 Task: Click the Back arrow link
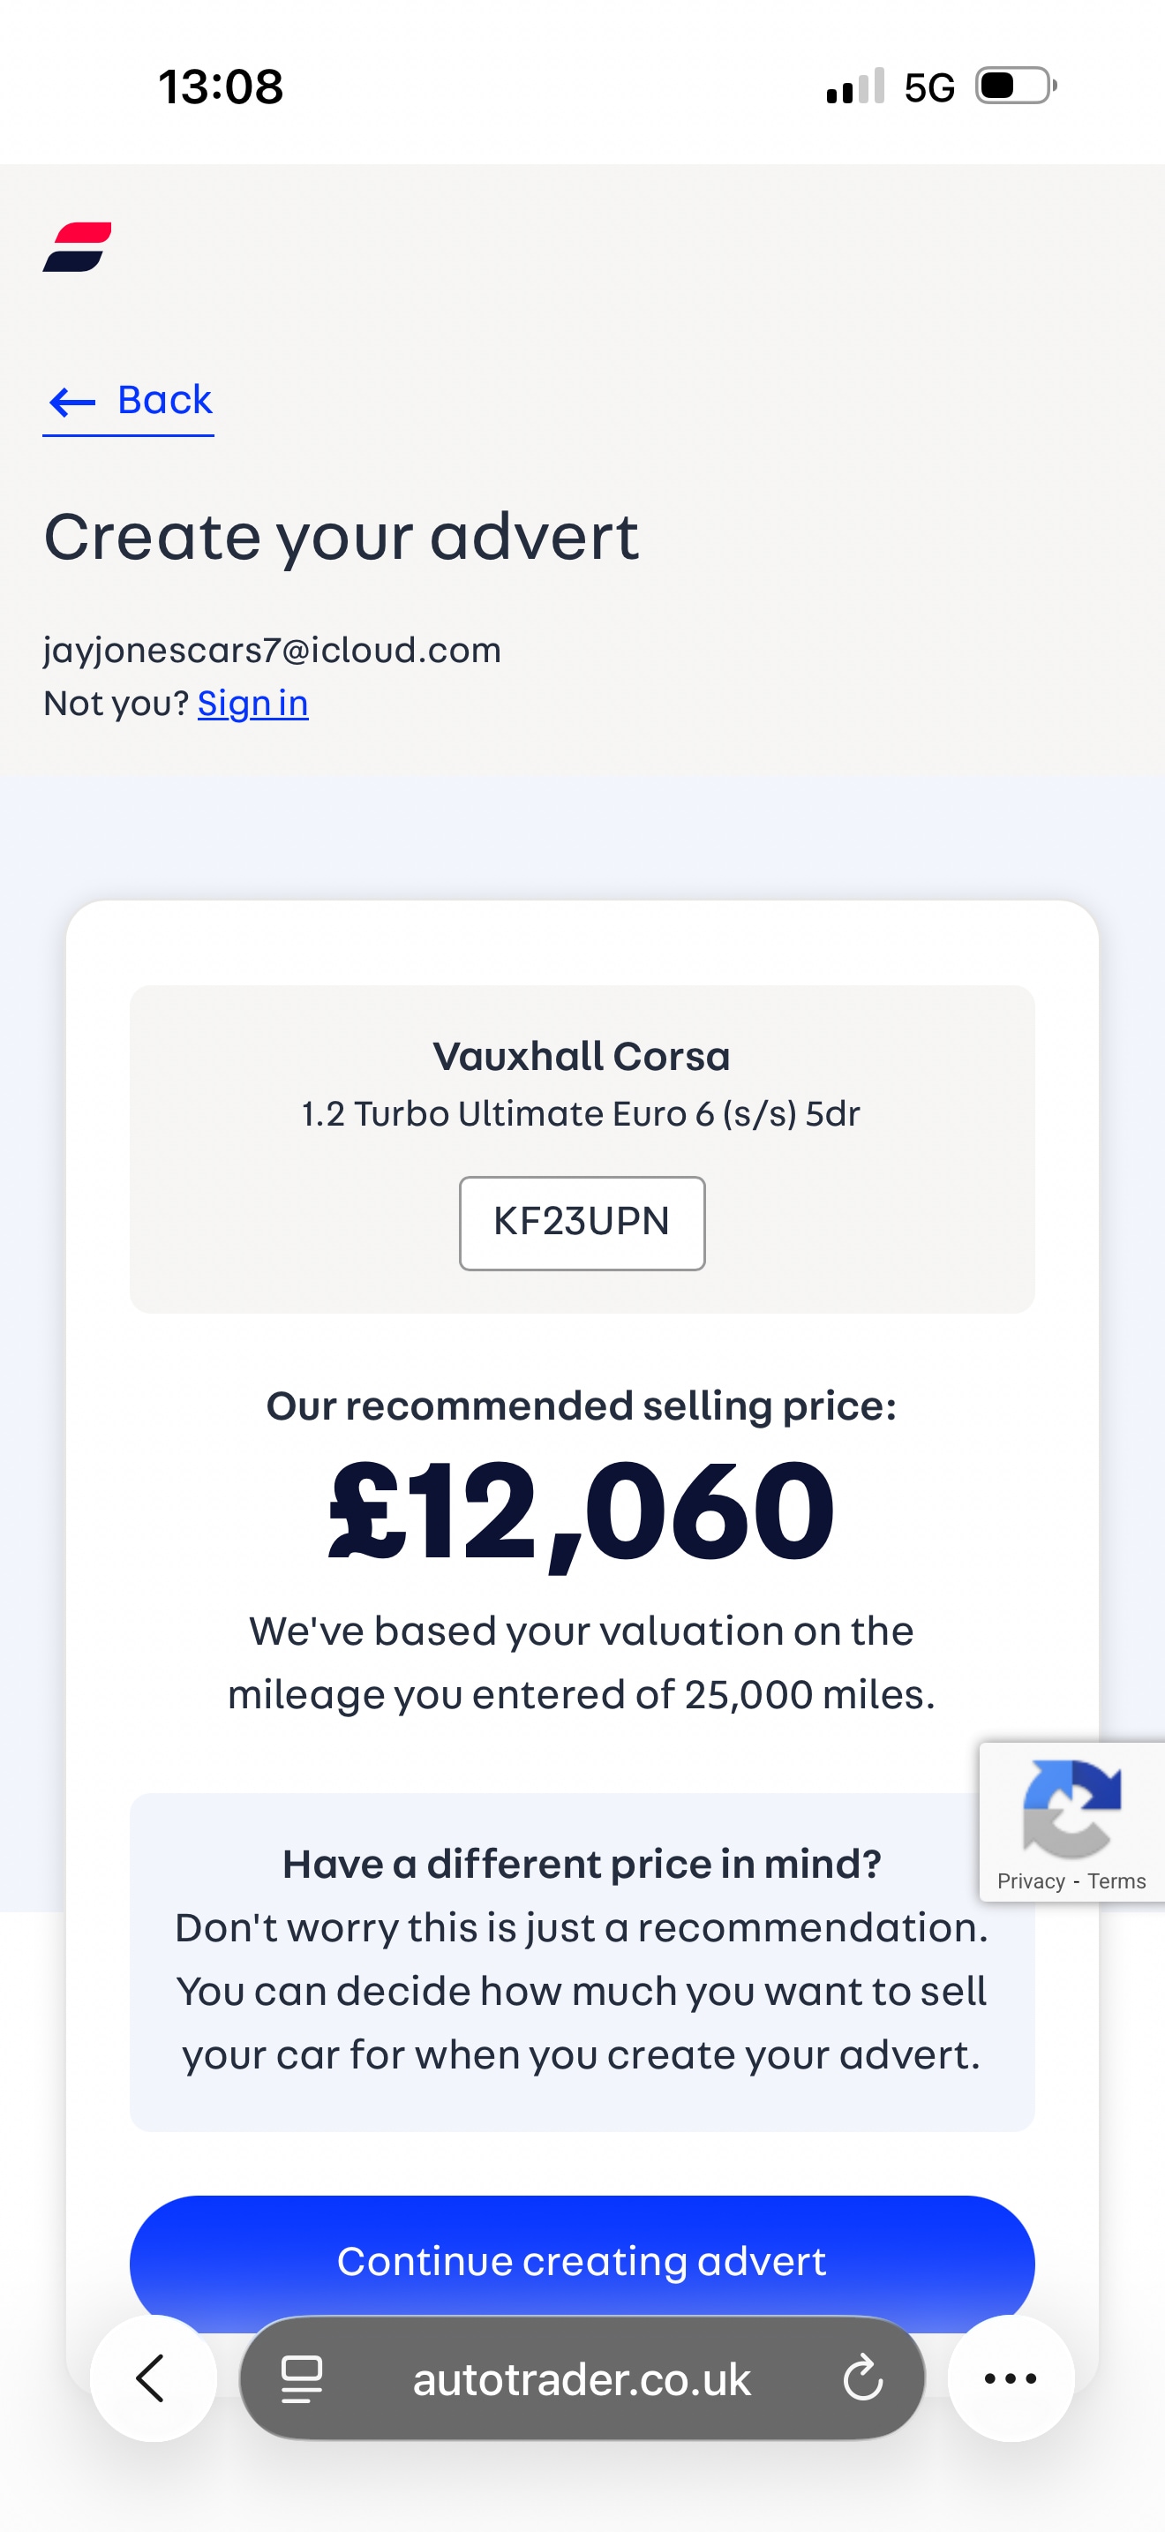[x=129, y=401]
